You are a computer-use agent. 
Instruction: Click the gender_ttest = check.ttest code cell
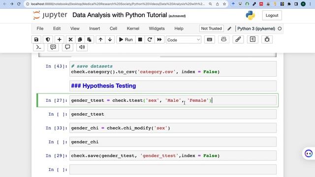173,100
